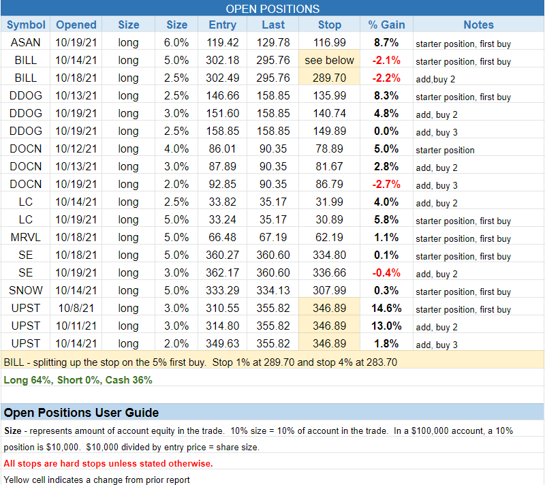Click the -0.4% gain cell
The height and width of the screenshot is (485, 545).
pyautogui.click(x=386, y=272)
